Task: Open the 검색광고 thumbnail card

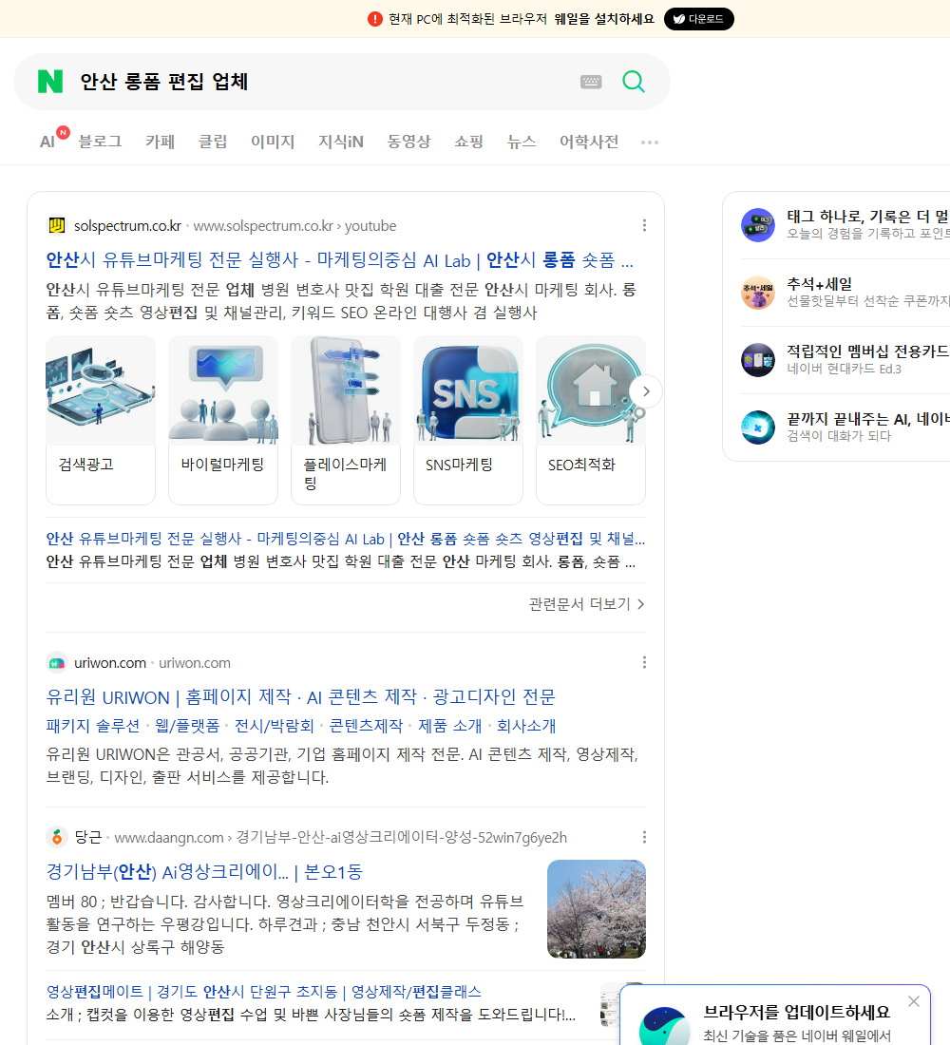Action: pyautogui.click(x=101, y=420)
